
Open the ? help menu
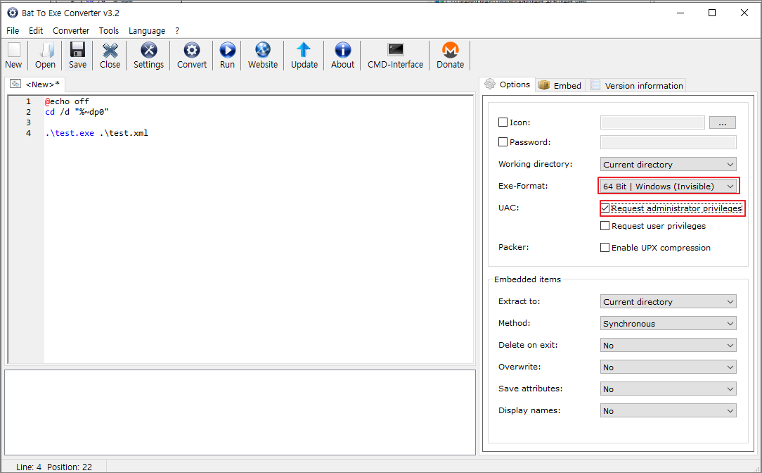[x=177, y=31]
